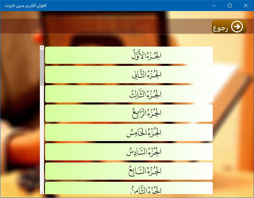Click the circled arrow icon on رجوع

237,27
